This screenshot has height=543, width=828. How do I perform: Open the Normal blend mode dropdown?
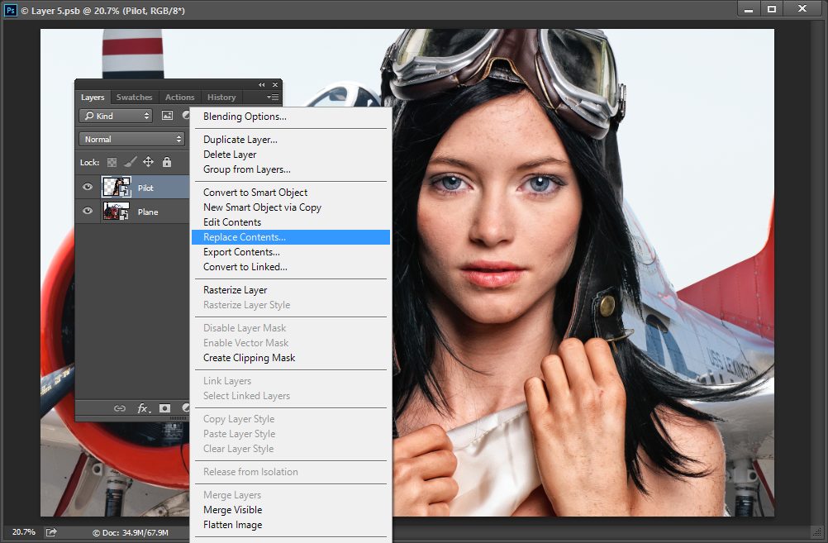(x=131, y=139)
